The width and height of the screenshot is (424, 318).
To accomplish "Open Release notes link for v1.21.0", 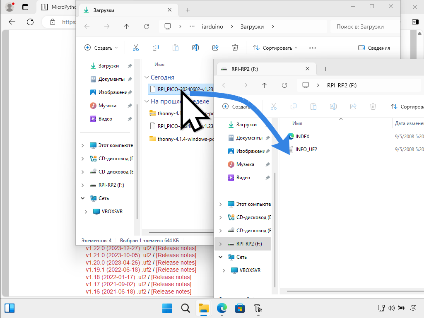I will click(x=176, y=255).
